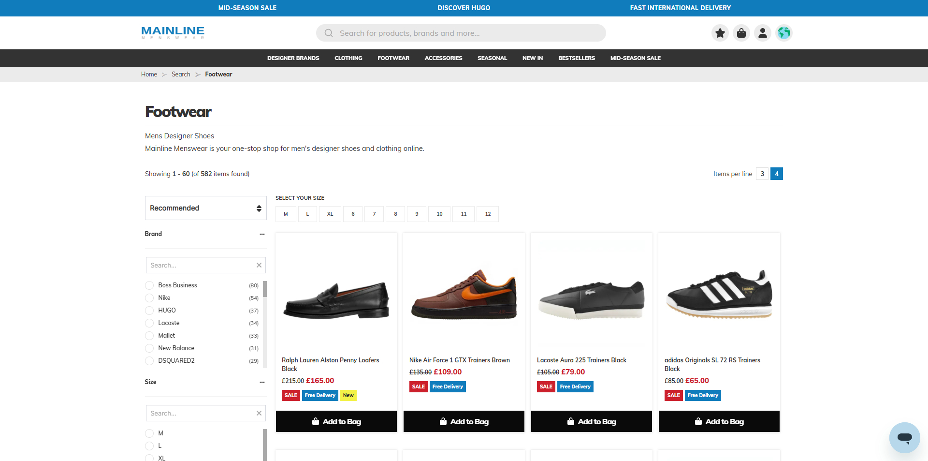Collapse the Brand filter section

(x=262, y=234)
